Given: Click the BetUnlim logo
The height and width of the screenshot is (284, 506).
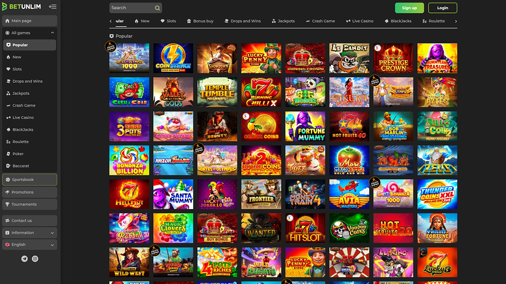Looking at the screenshot, I should click(x=21, y=6).
